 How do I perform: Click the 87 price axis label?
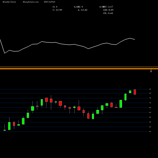tap(150, 89)
